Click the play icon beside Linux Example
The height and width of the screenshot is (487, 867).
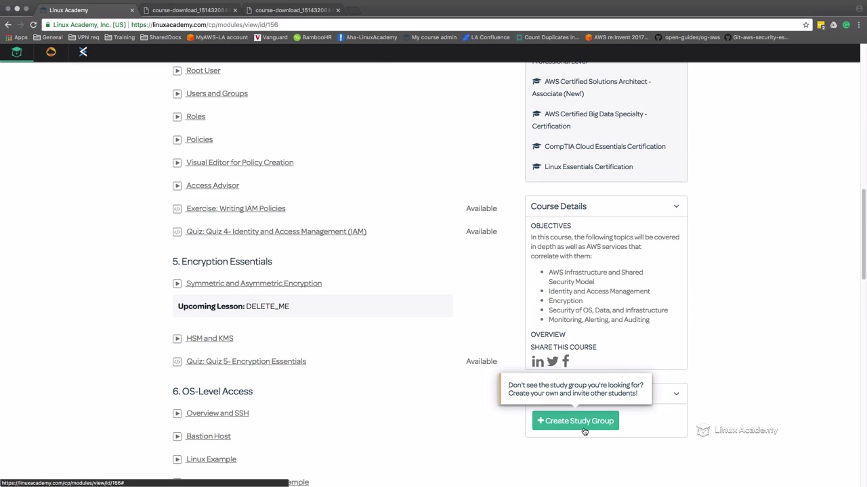177,459
